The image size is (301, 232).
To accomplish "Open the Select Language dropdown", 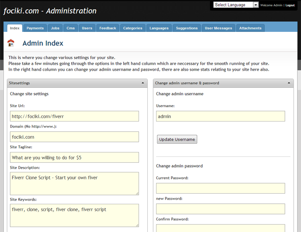I will [236, 5].
